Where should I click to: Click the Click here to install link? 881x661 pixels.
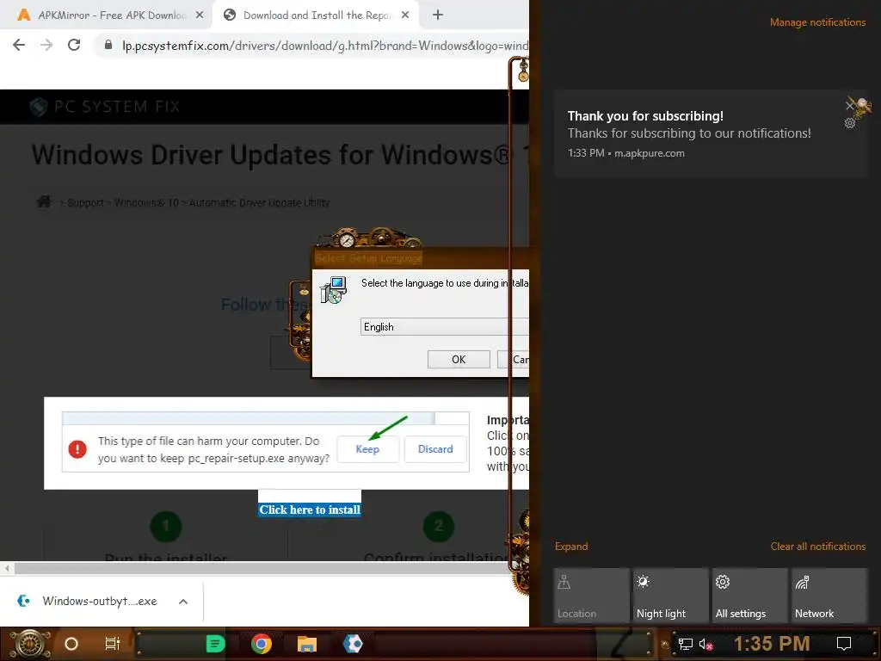310,510
